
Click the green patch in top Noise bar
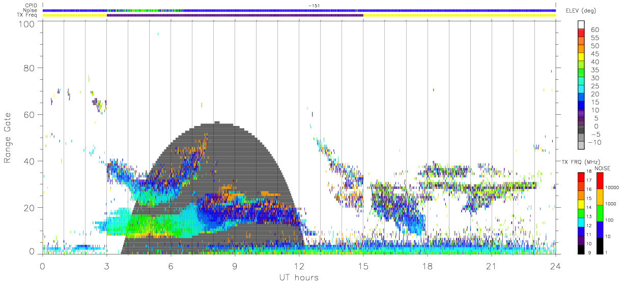pos(145,10)
